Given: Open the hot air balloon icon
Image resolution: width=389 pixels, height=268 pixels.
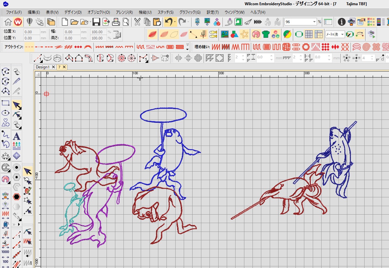Looking at the screenshot, I should pyautogui.click(x=30, y=22).
